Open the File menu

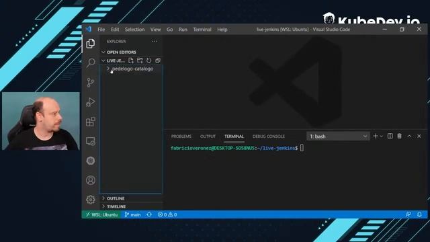(101, 30)
